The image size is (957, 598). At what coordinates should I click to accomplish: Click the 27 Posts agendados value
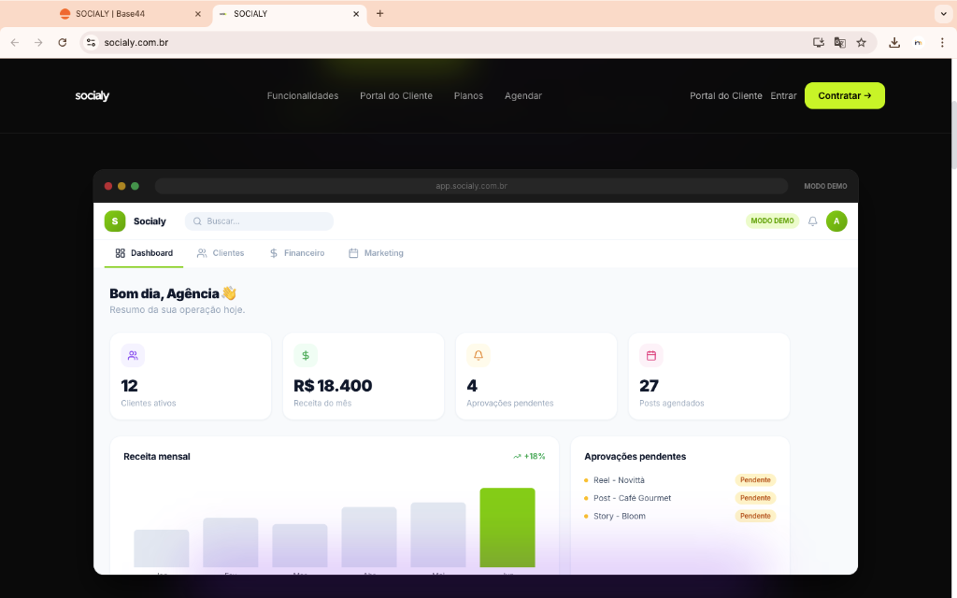tap(649, 386)
